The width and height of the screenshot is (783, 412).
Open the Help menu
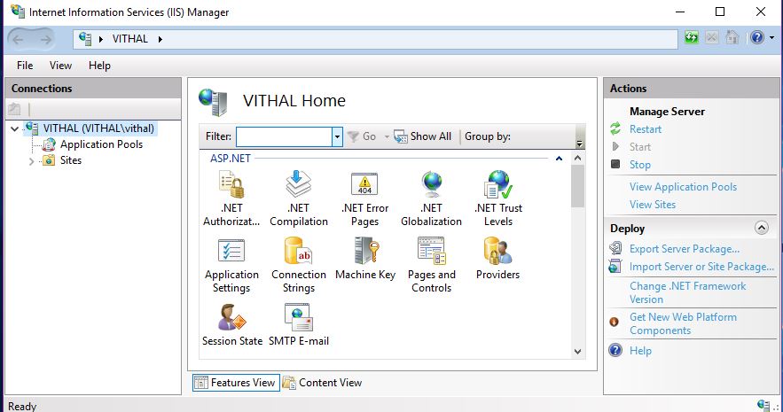pyautogui.click(x=99, y=66)
